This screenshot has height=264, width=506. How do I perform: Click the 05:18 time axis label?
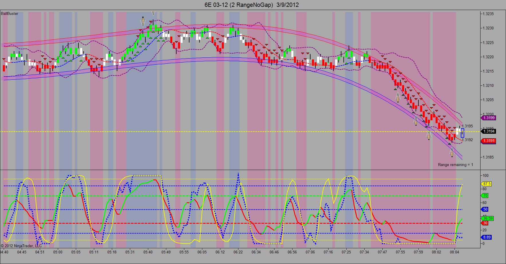pyautogui.click(x=112, y=252)
